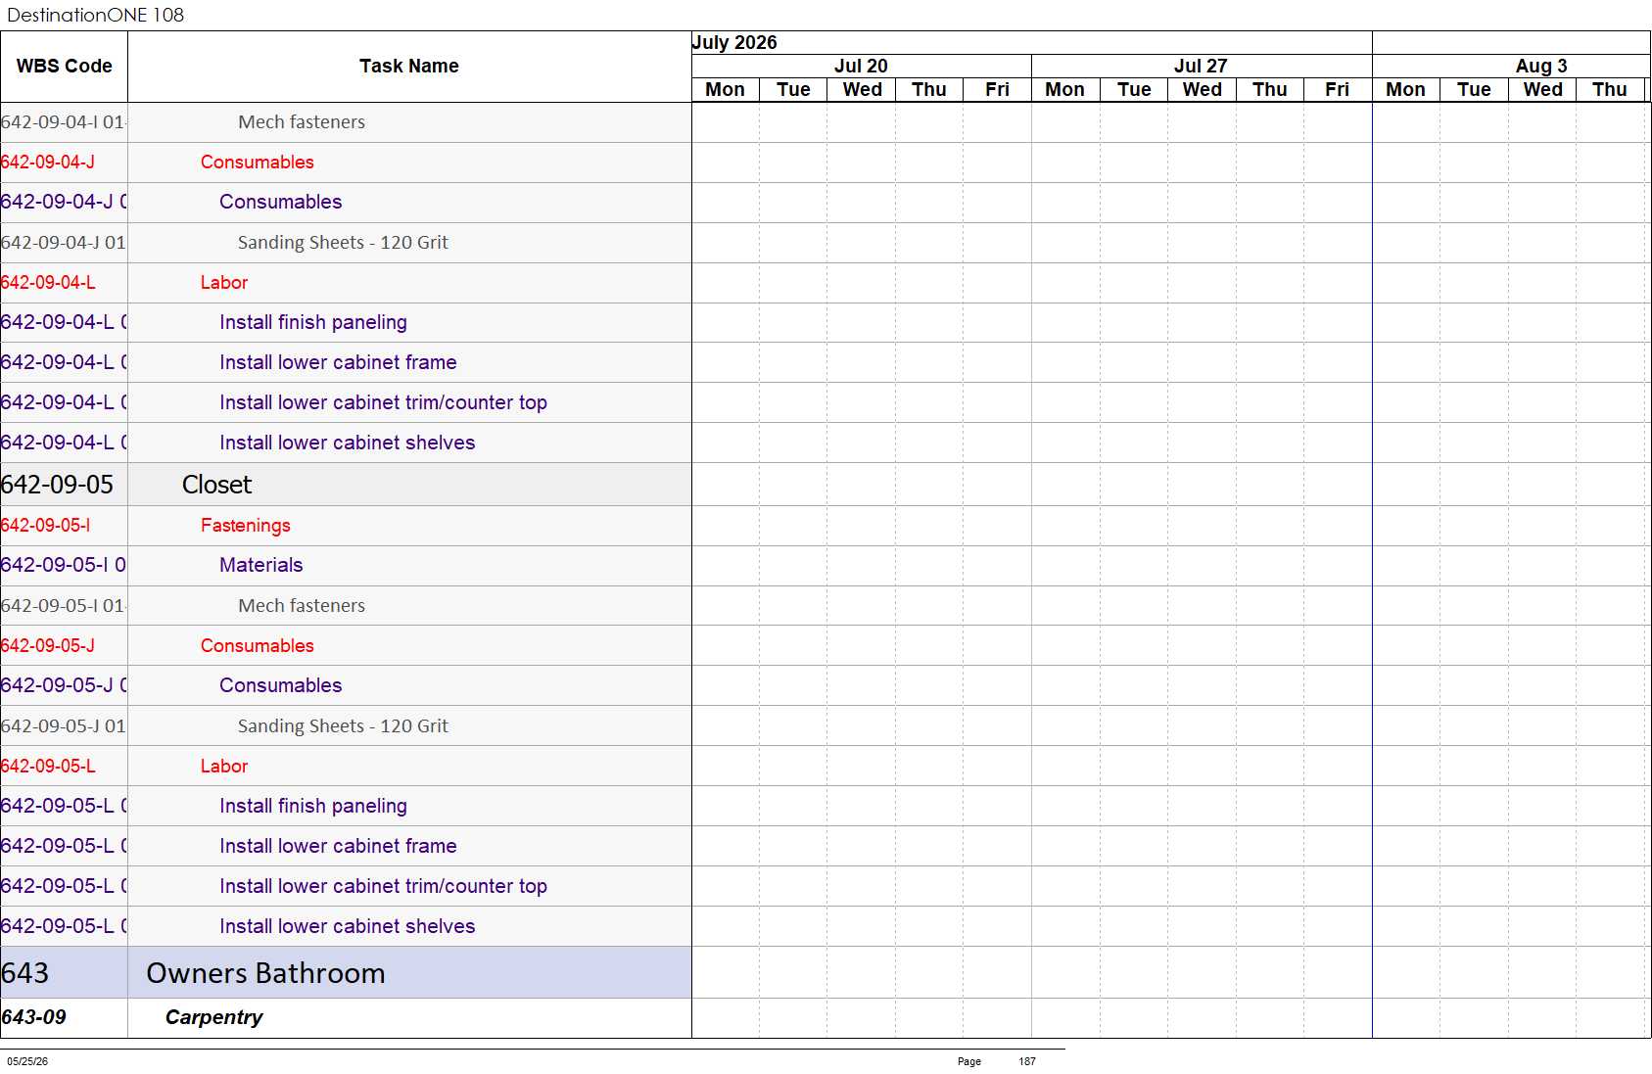The image size is (1652, 1074).
Task: Select Sanding Sheets - 120 Grit under 642-09-05-J
Action: coord(343,726)
